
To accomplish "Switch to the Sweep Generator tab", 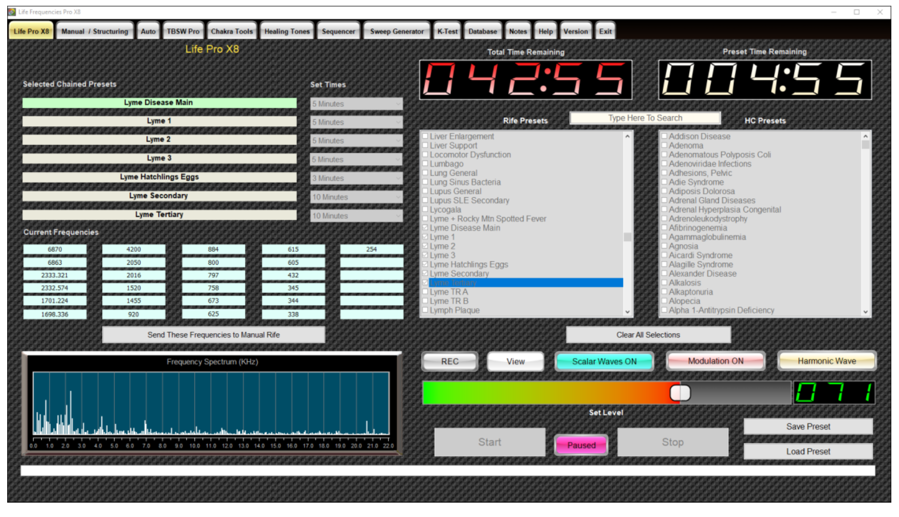I will pos(397,31).
